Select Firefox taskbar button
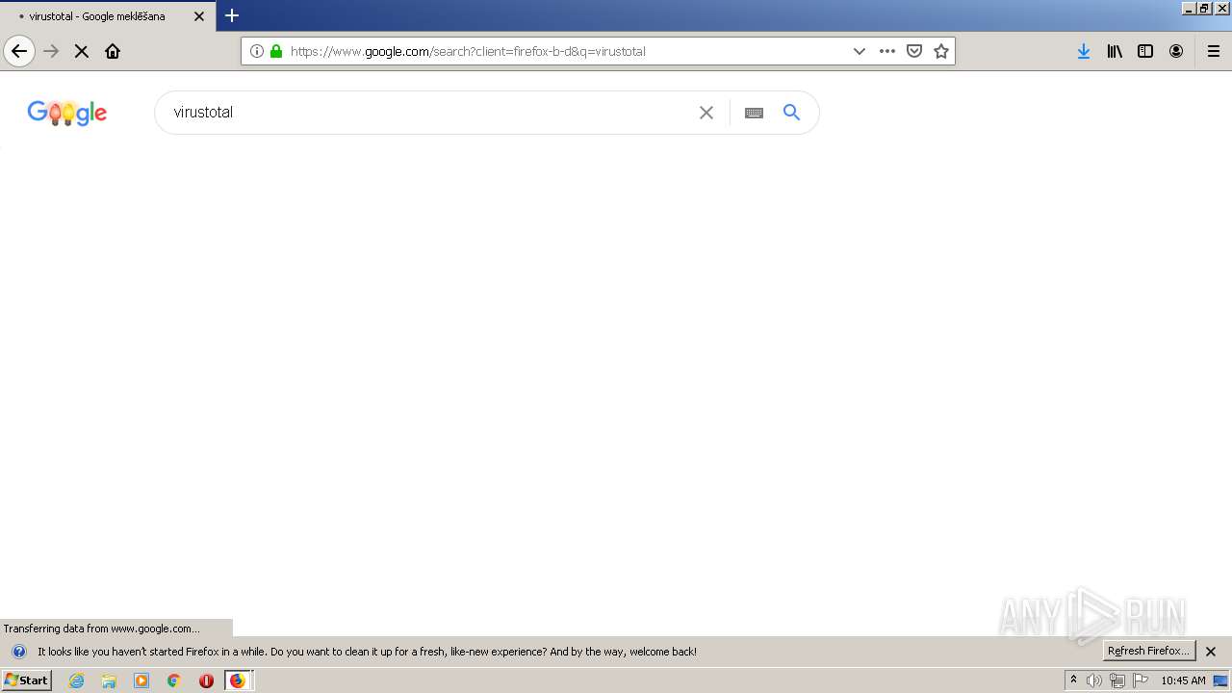This screenshot has height=693, width=1232. (x=239, y=680)
